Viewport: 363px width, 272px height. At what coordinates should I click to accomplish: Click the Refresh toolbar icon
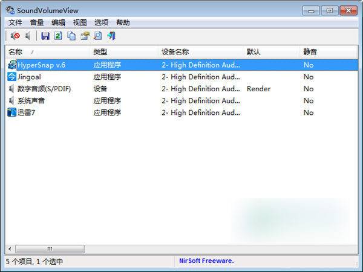tap(58, 36)
